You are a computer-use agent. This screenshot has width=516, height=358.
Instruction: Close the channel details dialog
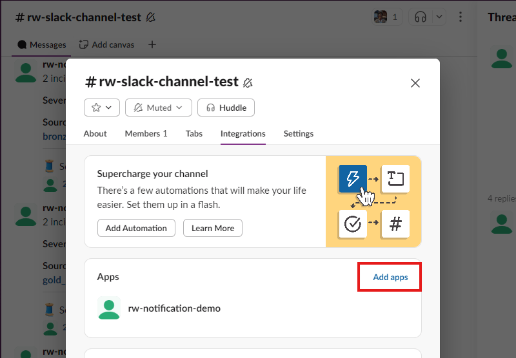pos(415,83)
